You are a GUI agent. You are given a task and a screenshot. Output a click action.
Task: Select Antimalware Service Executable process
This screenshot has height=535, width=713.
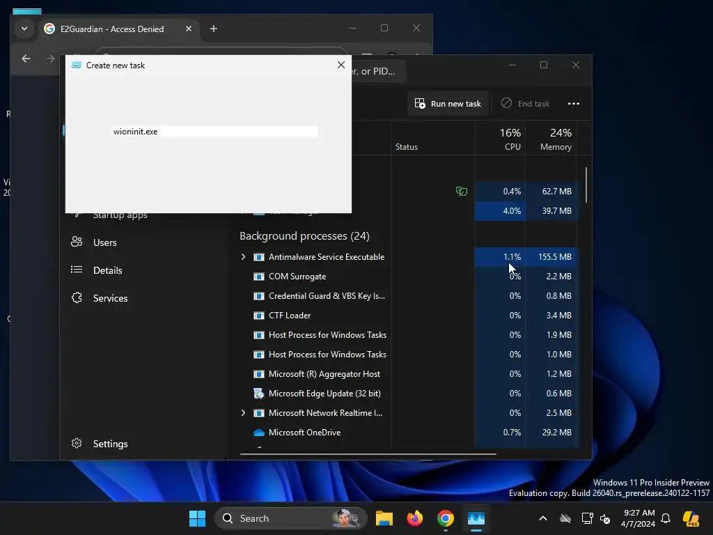coord(327,257)
